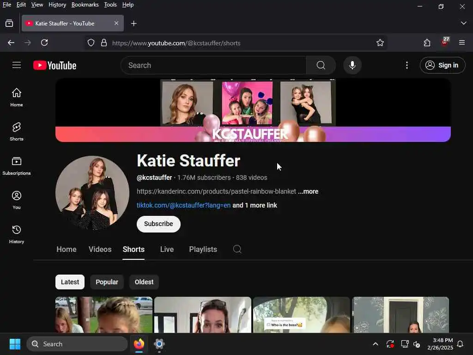Switch to Playlists tab
Image resolution: width=473 pixels, height=355 pixels.
click(x=203, y=249)
